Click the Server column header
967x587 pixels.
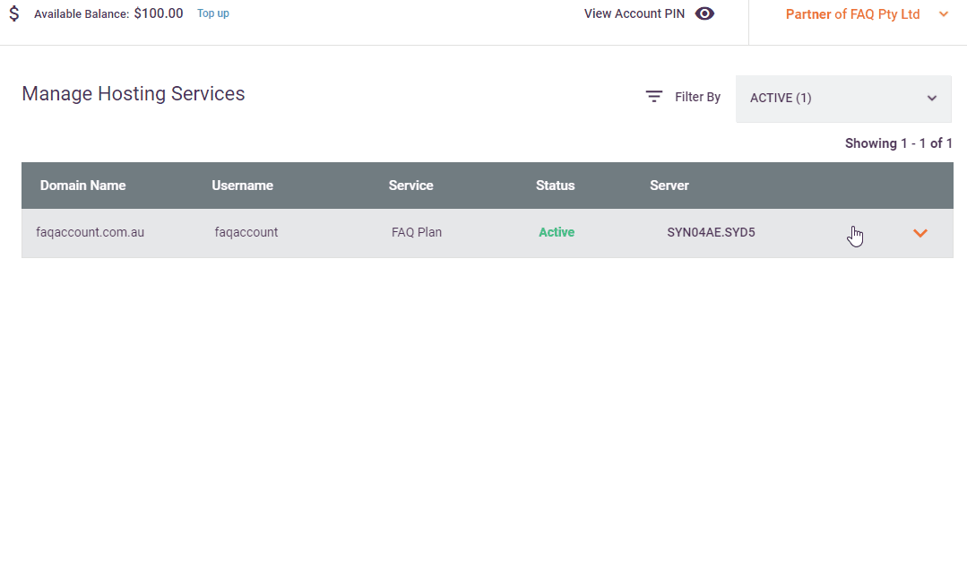[x=669, y=186]
